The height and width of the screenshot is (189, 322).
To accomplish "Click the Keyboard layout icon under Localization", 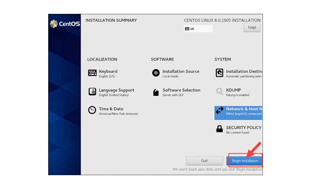I will coord(92,73).
